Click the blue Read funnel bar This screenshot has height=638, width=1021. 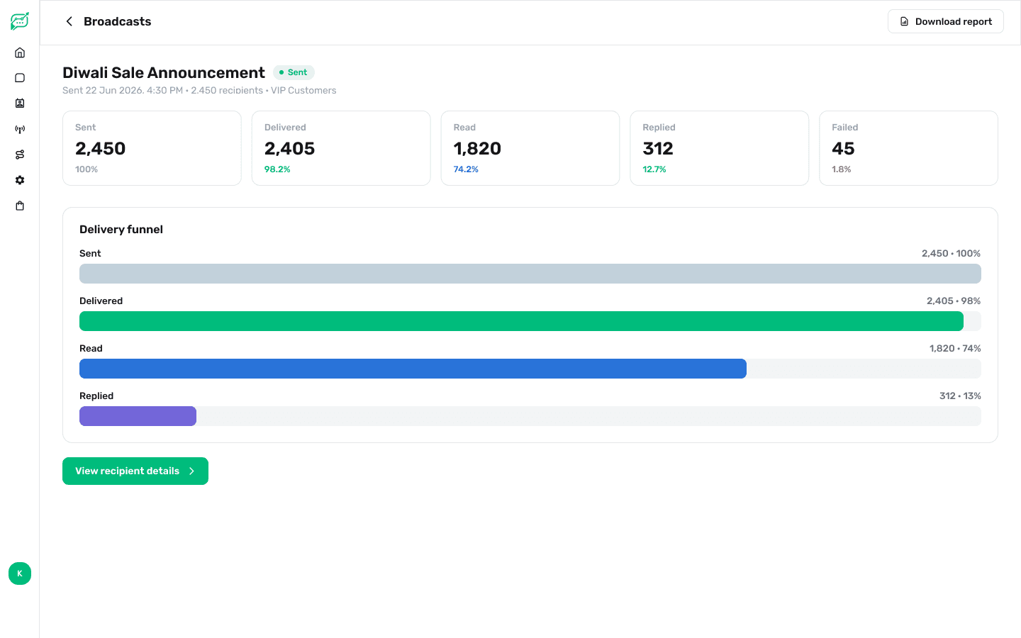click(x=413, y=369)
